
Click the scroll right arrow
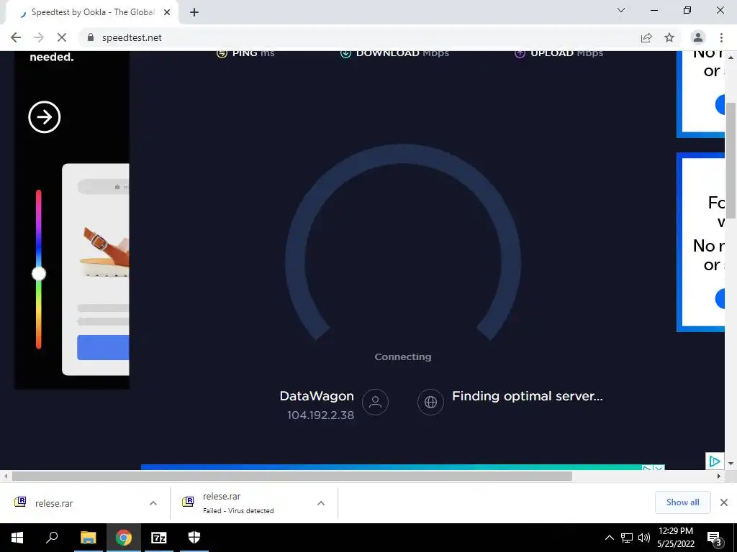pyautogui.click(x=719, y=476)
